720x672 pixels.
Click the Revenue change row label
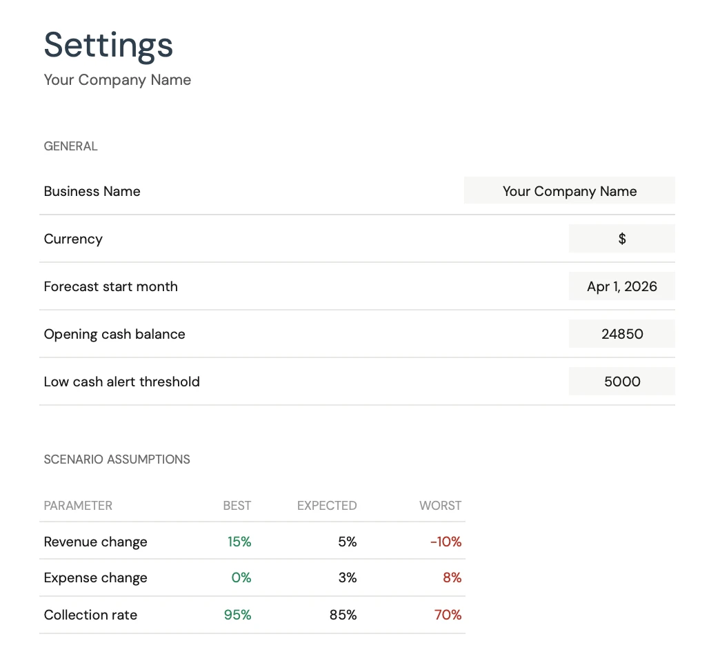coord(95,542)
